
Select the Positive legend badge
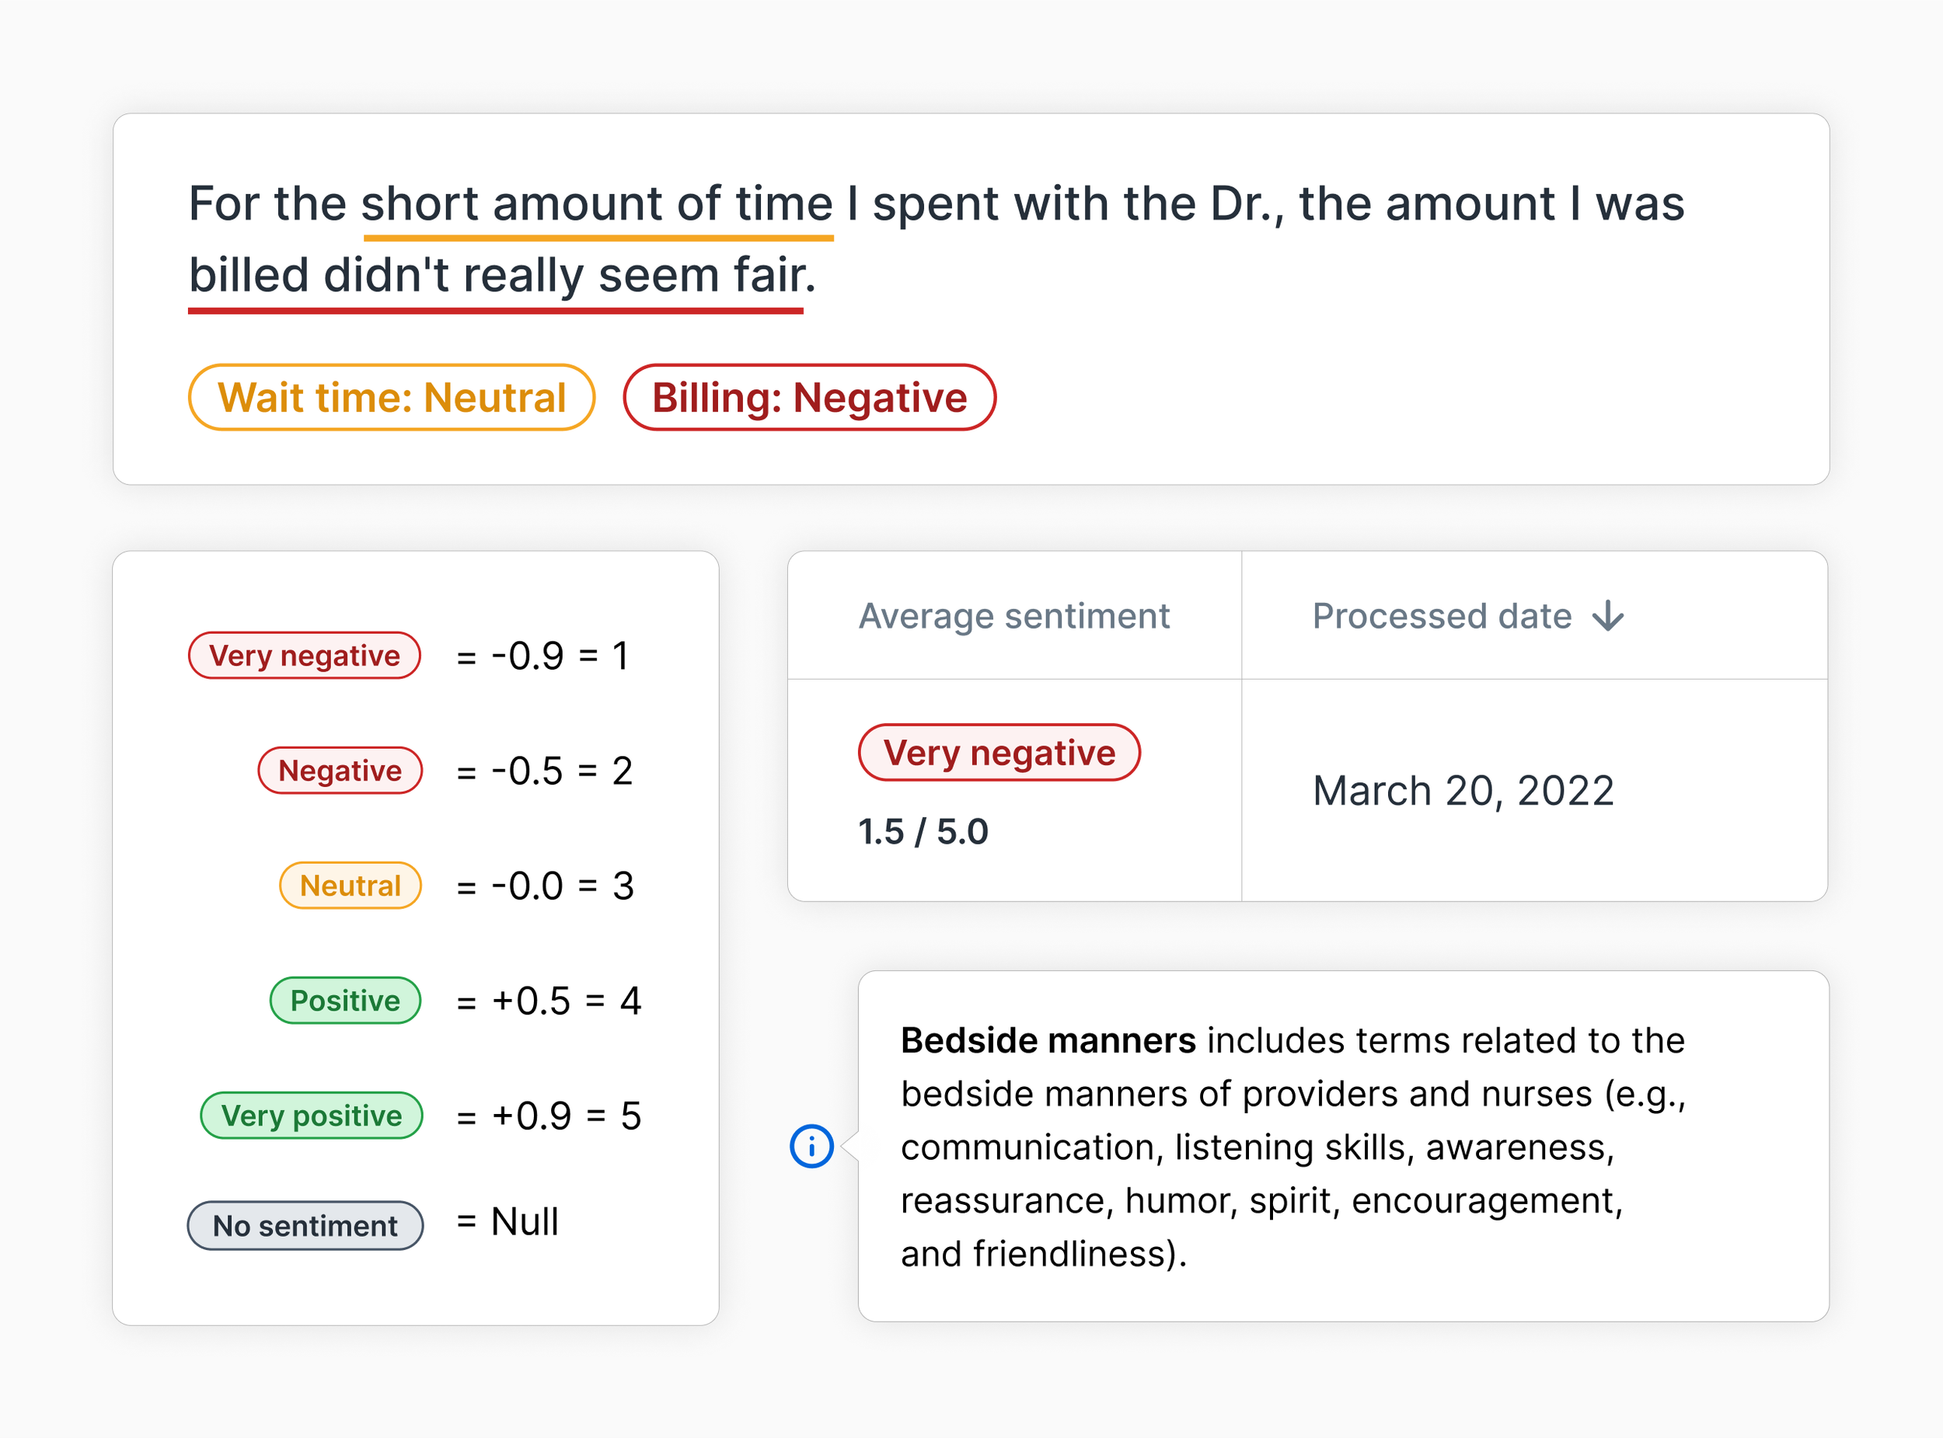point(345,1000)
